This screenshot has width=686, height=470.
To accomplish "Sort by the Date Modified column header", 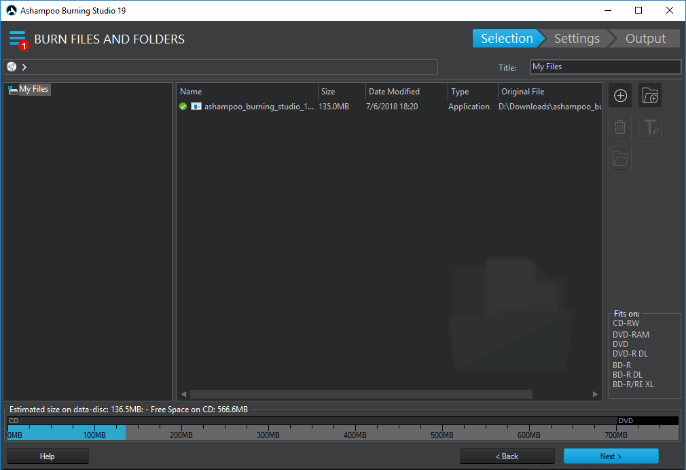I will click(x=407, y=92).
